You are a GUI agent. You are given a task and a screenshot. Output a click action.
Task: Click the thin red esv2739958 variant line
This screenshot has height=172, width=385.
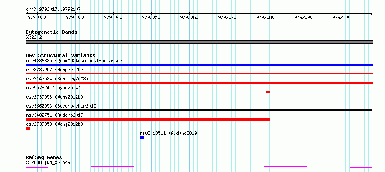point(199,101)
